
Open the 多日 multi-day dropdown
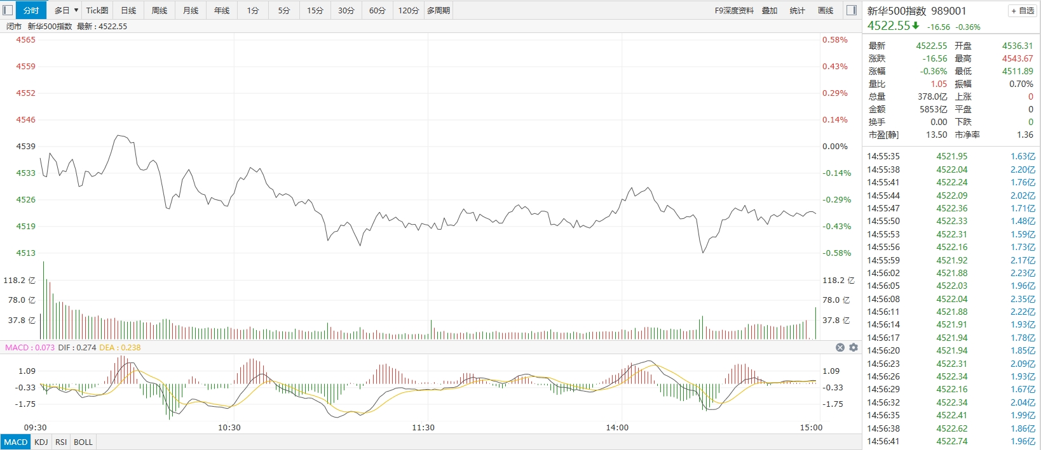point(66,10)
